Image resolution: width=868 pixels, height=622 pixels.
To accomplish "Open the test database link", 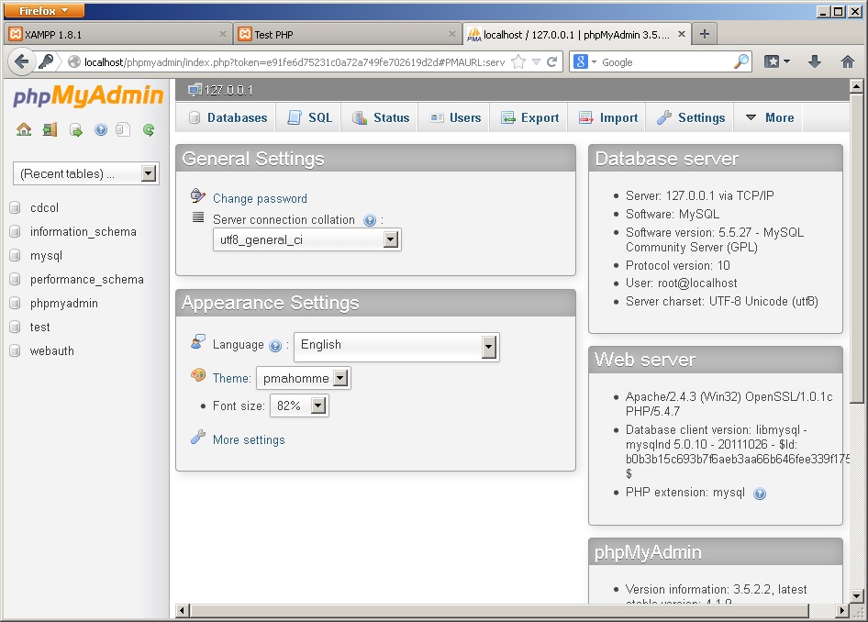I will 39,327.
